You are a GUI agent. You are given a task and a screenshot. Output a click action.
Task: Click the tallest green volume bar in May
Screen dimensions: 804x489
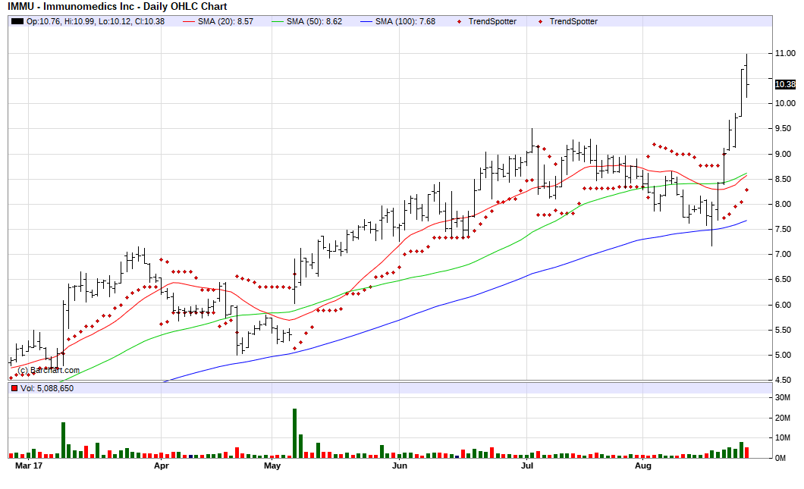[295, 433]
